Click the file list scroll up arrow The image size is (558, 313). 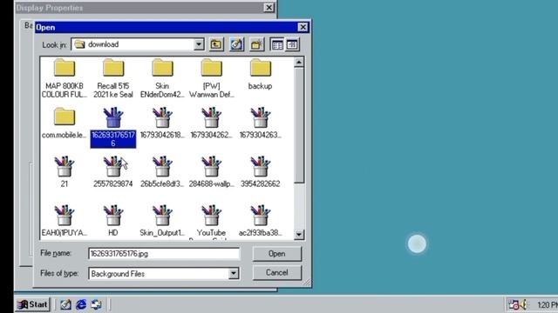point(299,63)
